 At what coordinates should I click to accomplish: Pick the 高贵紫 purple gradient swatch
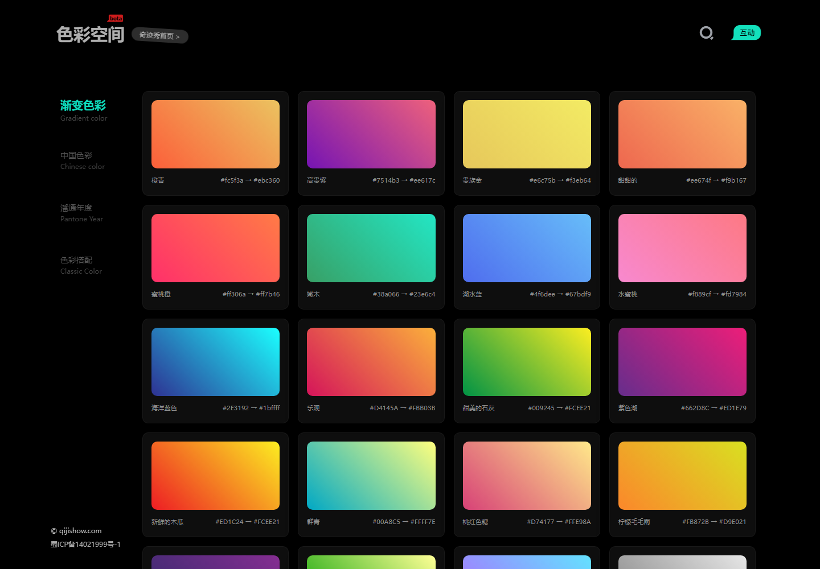(371, 134)
